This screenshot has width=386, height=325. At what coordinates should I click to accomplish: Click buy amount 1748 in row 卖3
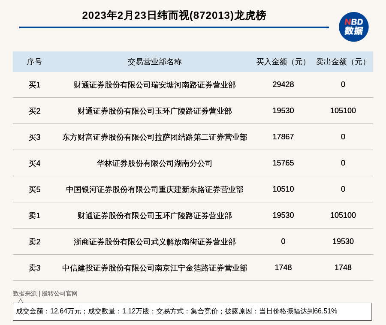[283, 267]
